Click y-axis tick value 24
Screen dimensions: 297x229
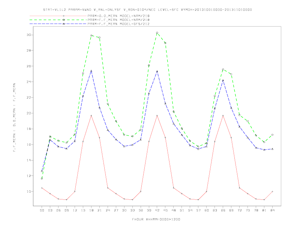click(x=28, y=82)
